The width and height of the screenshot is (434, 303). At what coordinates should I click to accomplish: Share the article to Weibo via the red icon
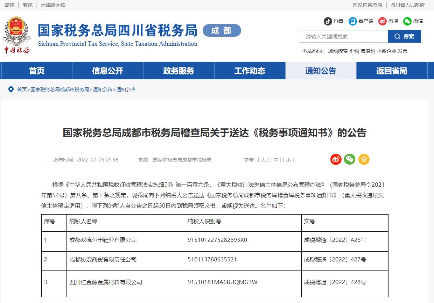click(x=336, y=159)
